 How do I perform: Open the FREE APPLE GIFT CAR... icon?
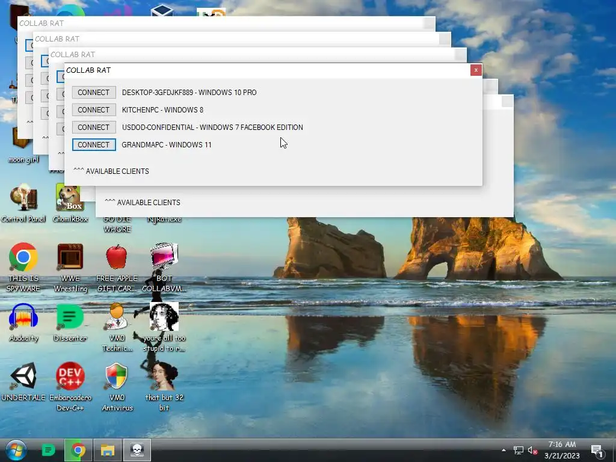(117, 268)
